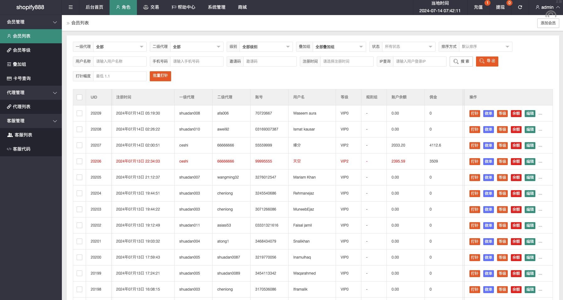Collapse the 会员管理 sidebar section
This screenshot has width=563, height=300.
(31, 22)
